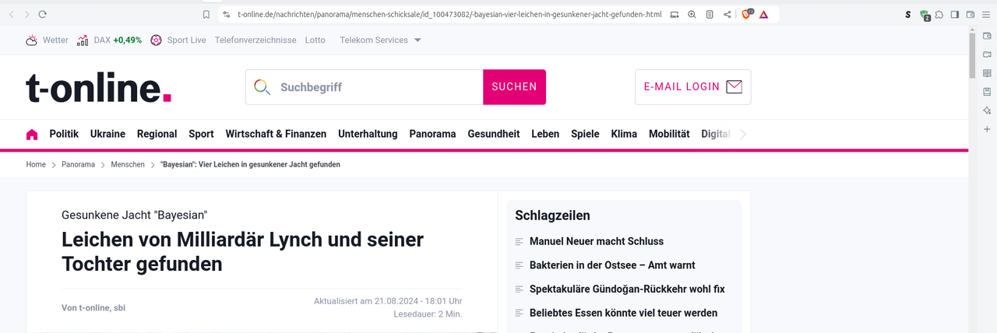
Task: Open the S extension icon
Action: tap(907, 14)
